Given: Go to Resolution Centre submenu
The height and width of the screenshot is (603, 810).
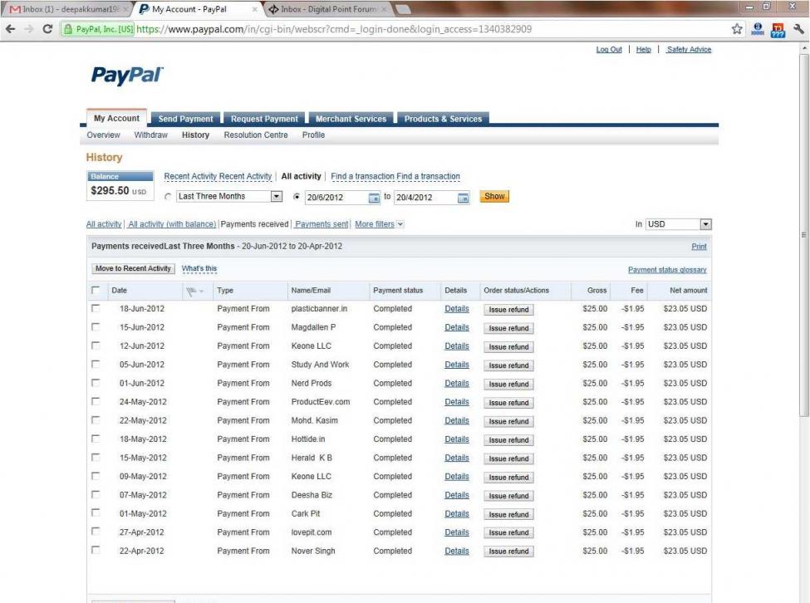Looking at the screenshot, I should coord(256,135).
